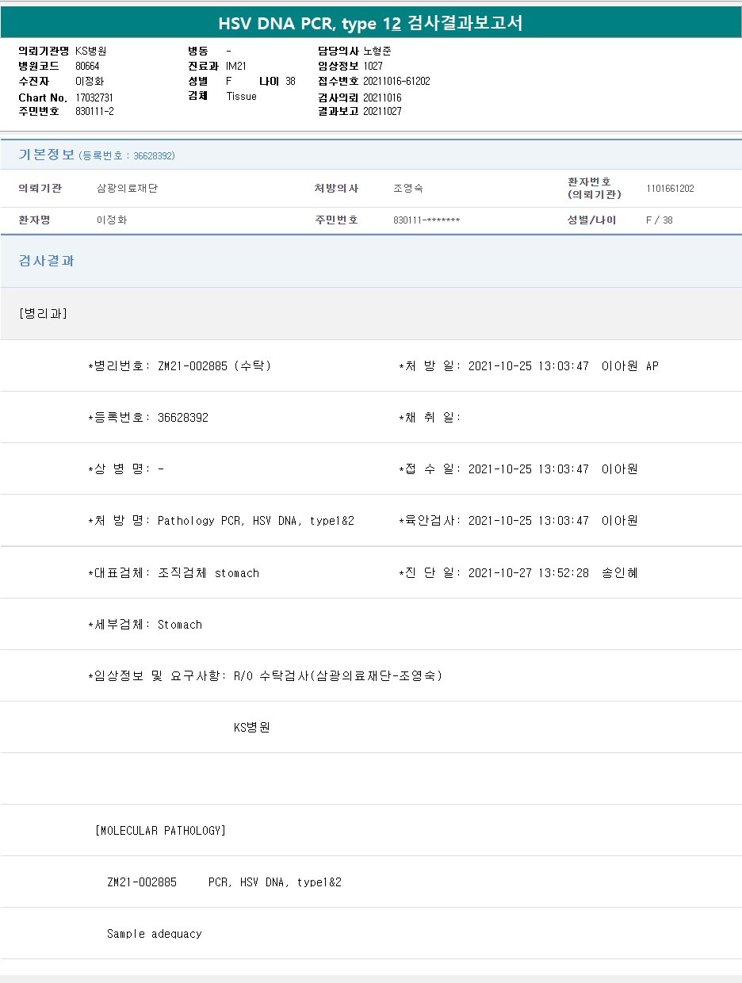Select the 결과보고 date "20211027"
Screen dimensions: 742x983
coord(382,111)
